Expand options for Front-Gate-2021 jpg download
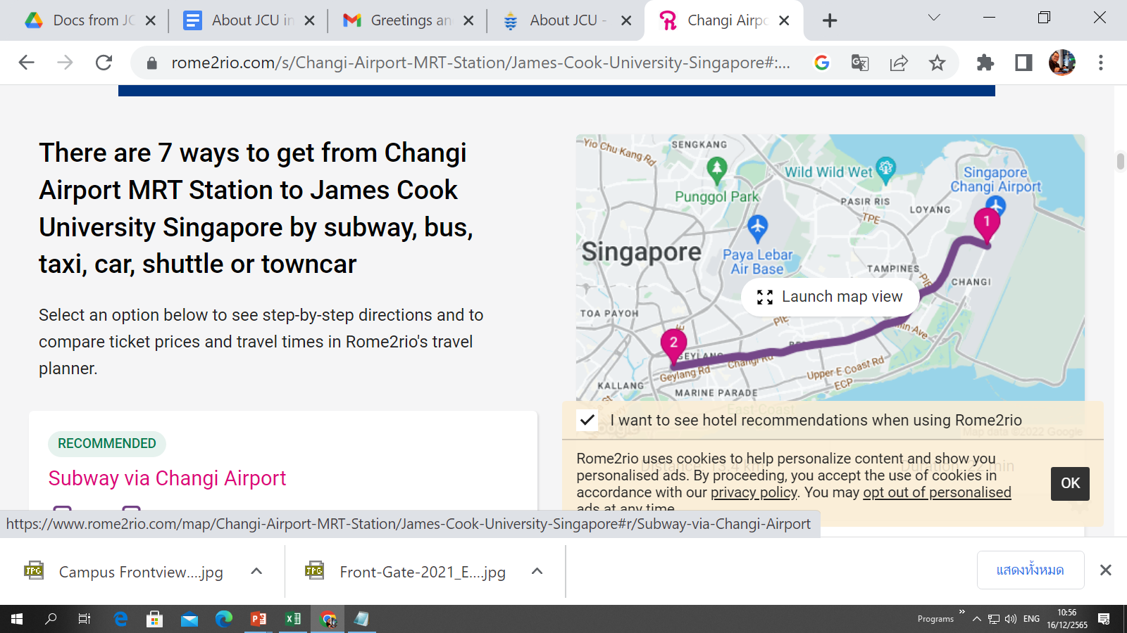 click(x=537, y=571)
